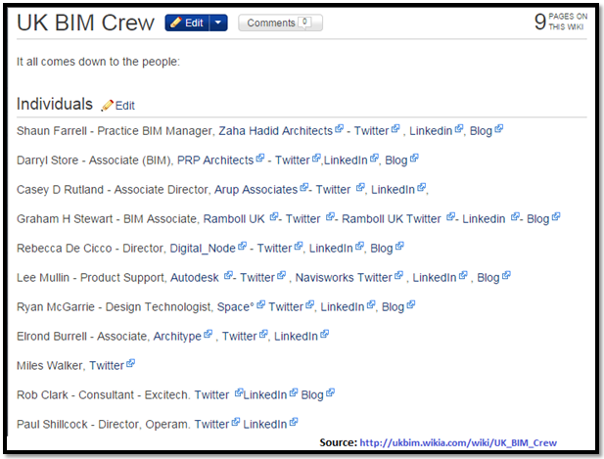The height and width of the screenshot is (459, 604).
Task: Open Rebecca De Cicco's Blog link
Action: (382, 249)
